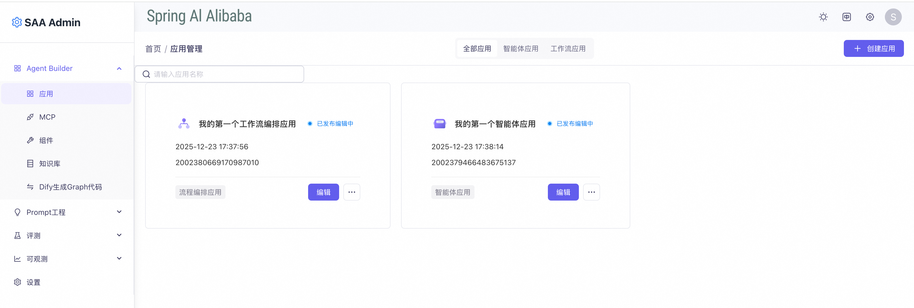Switch to 智能体应用 filter
Viewport: 914px width, 308px height.
click(x=521, y=49)
